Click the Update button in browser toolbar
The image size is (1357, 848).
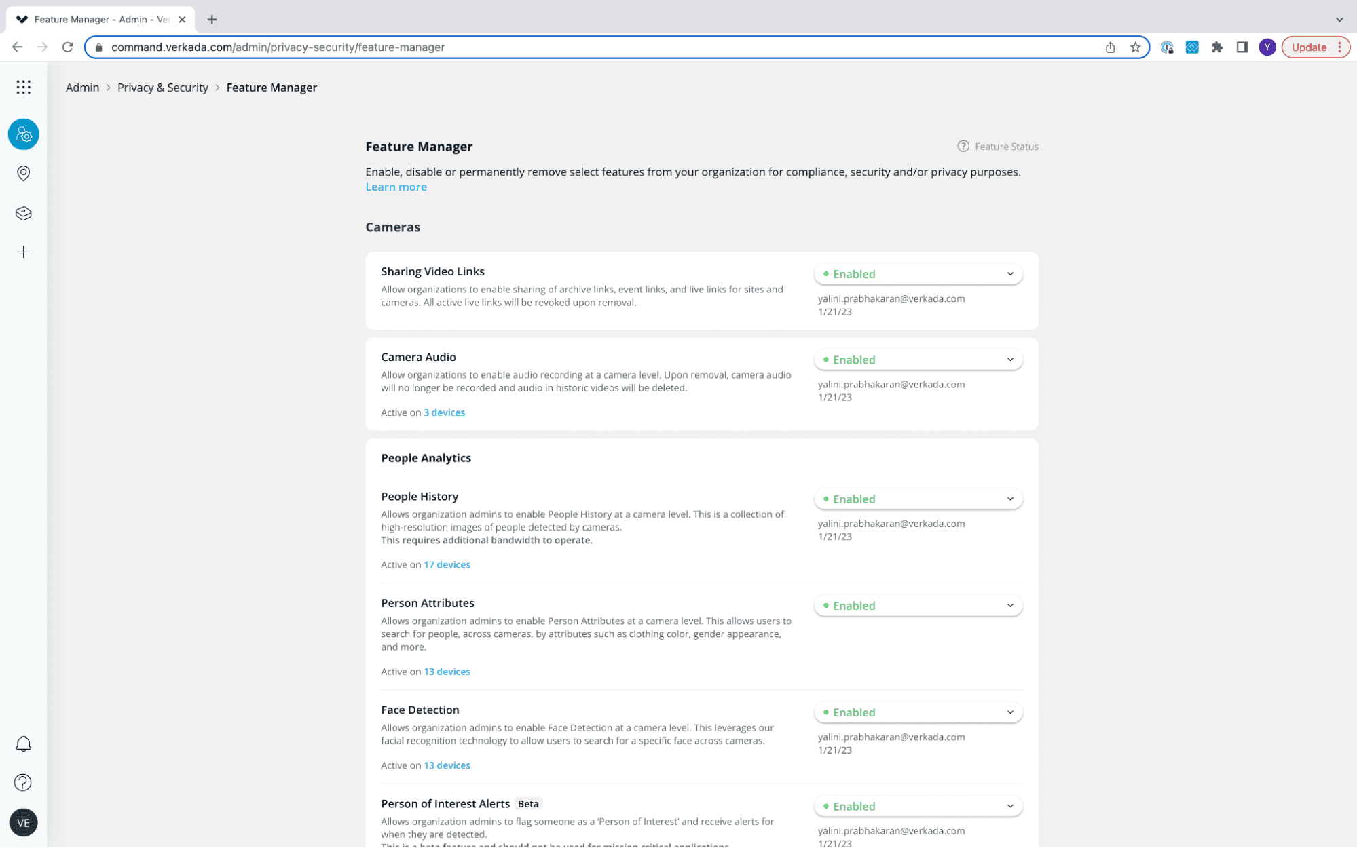coord(1308,47)
